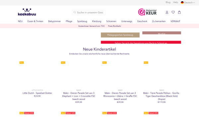The height and width of the screenshot is (124, 199).
Task: Click the red Back to School collection button
Action: tap(141, 42)
